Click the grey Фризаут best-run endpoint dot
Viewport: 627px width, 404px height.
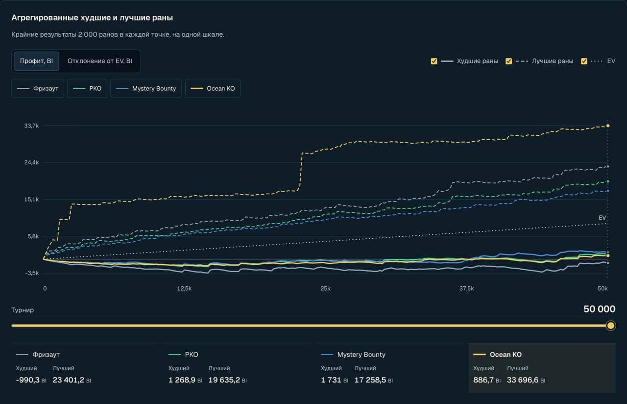click(608, 167)
